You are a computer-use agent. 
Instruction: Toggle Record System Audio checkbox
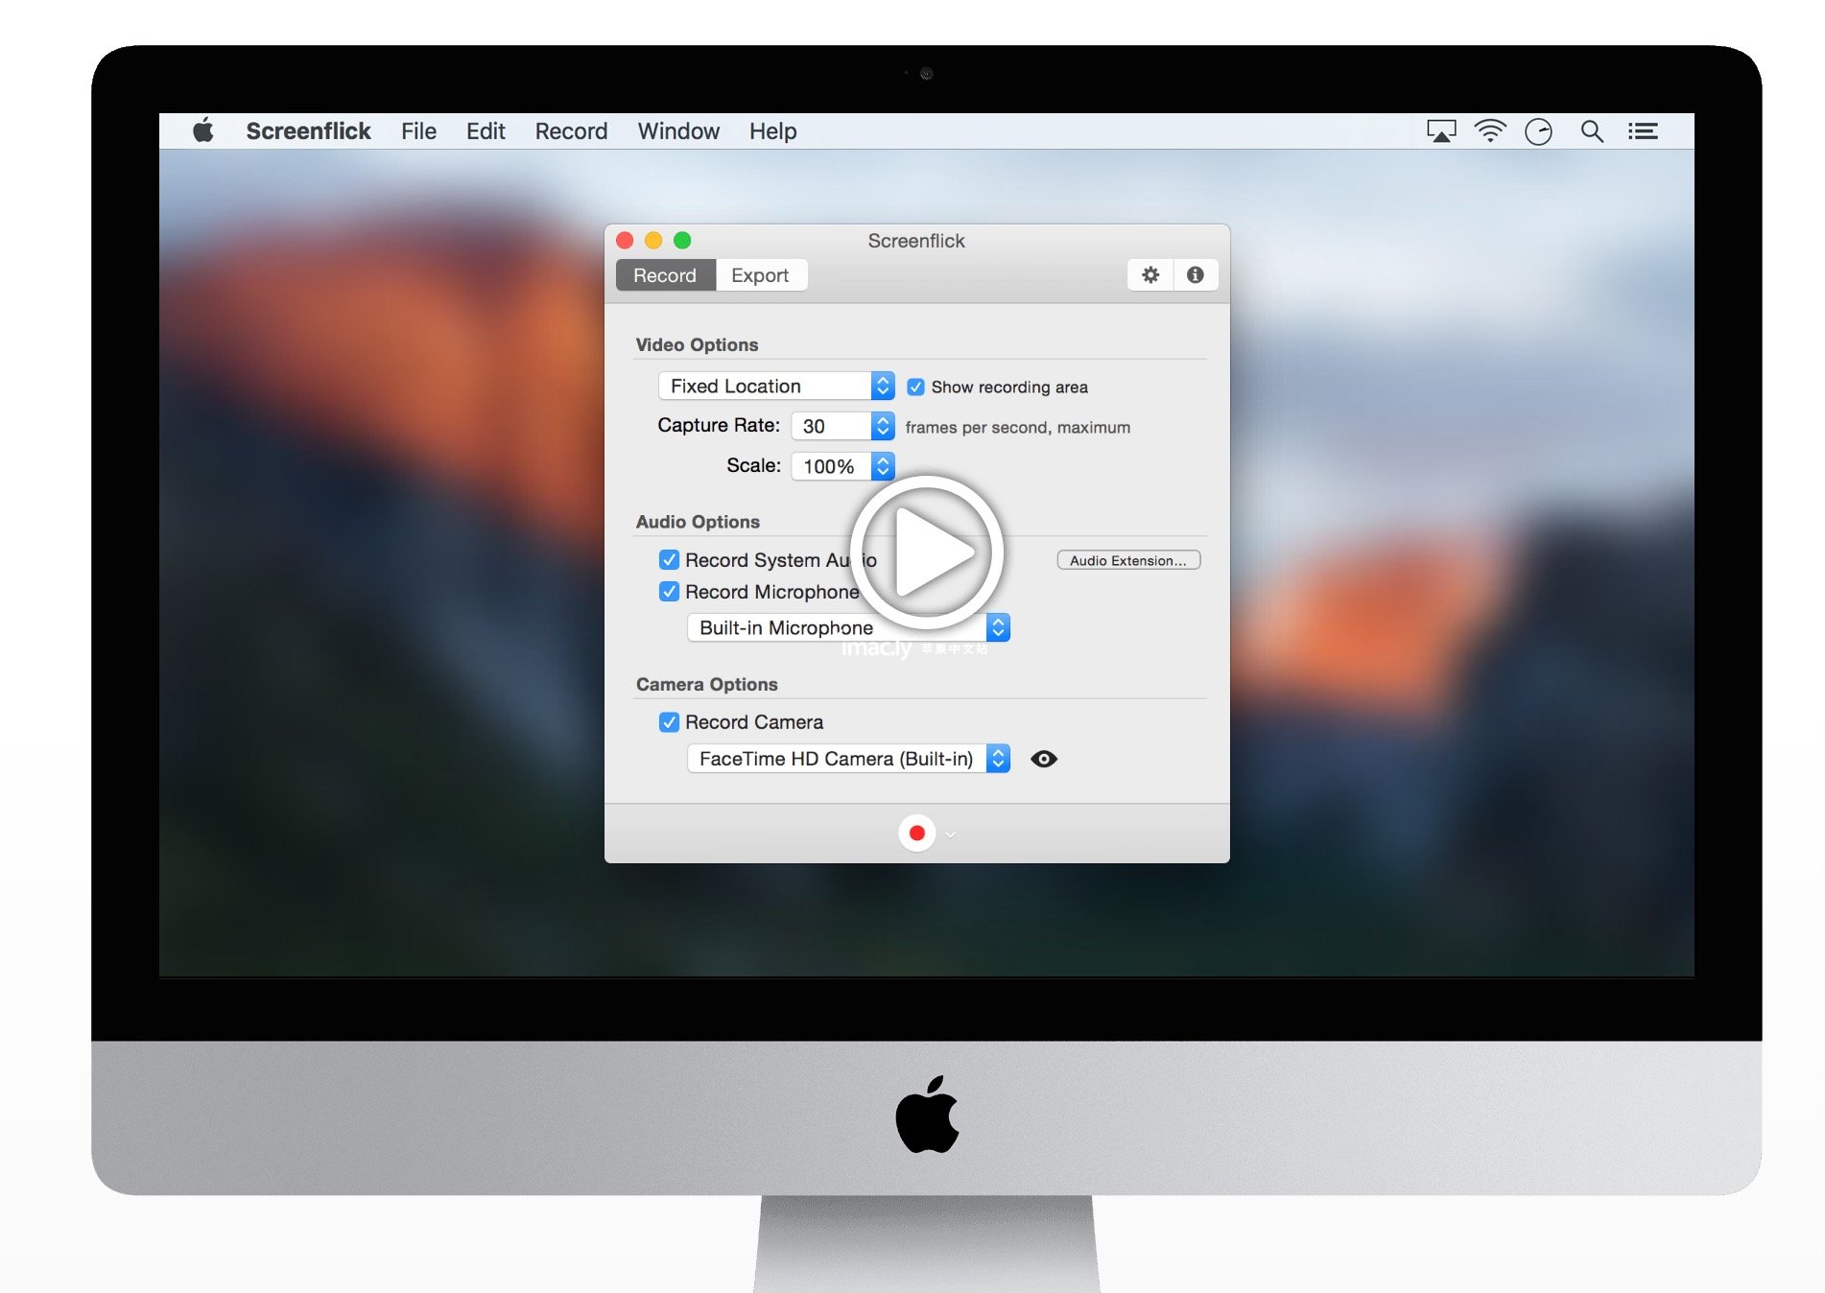(669, 560)
